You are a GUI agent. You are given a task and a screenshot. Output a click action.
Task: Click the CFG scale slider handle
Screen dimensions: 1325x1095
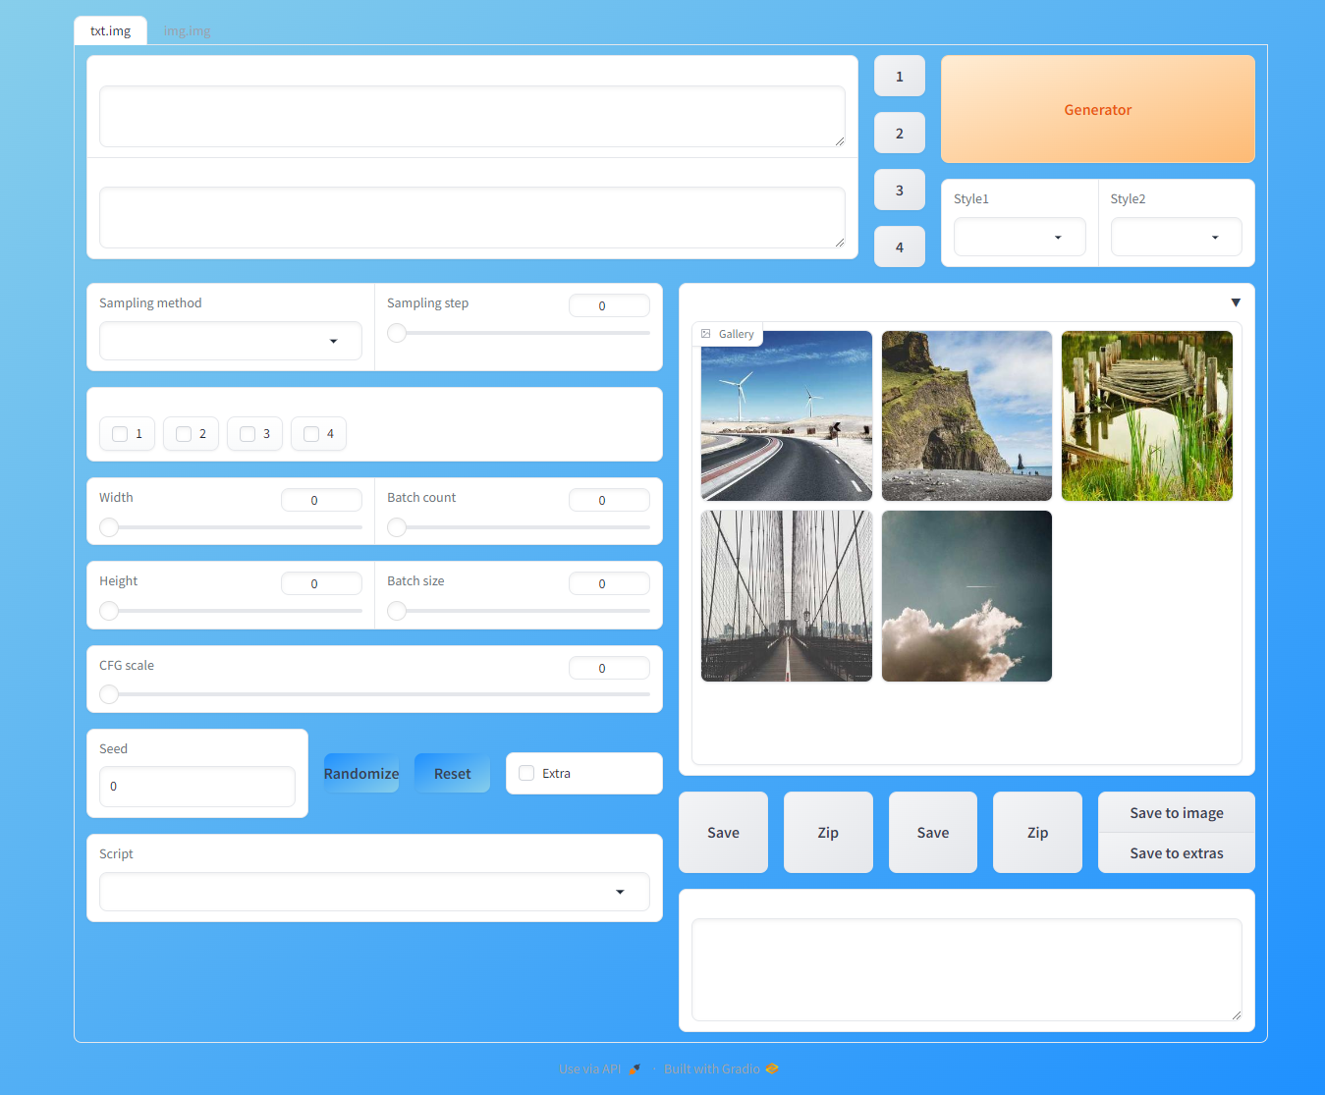(x=109, y=694)
